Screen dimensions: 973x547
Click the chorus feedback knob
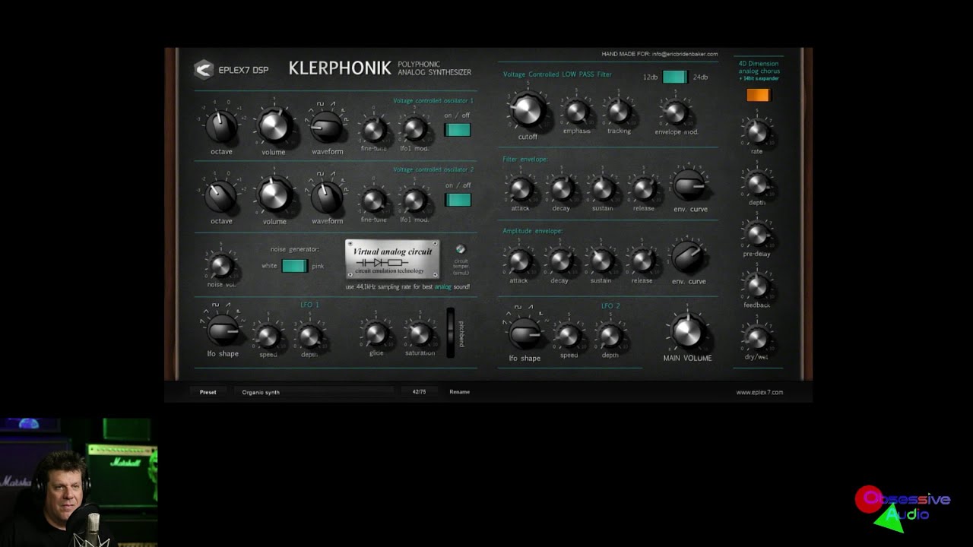(x=757, y=286)
